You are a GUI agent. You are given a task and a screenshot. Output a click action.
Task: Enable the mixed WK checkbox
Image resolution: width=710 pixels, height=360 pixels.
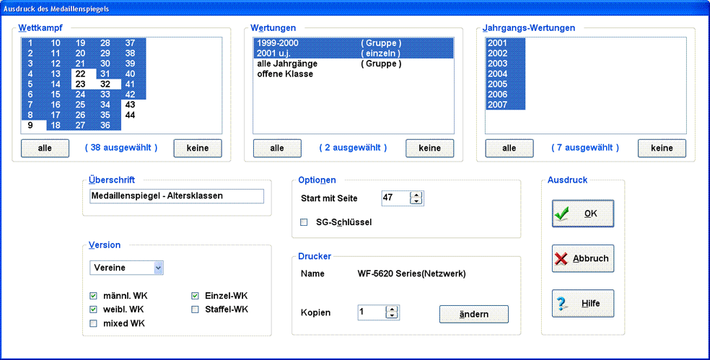point(94,323)
